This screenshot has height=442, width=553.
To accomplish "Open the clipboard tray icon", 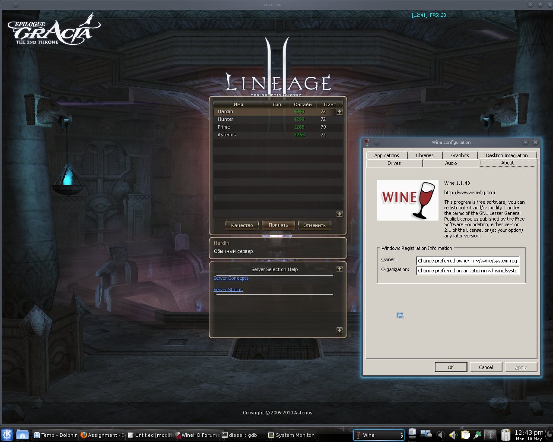I will [465, 435].
